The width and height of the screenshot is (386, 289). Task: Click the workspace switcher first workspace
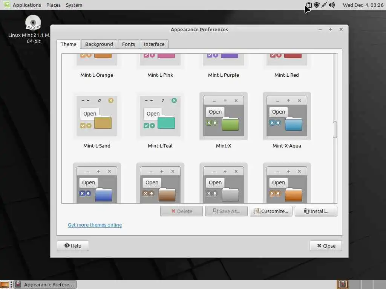[x=343, y=284]
